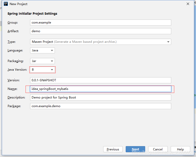Go back with the Previous button
This screenshot has width=196, height=157.
pyautogui.click(x=113, y=149)
